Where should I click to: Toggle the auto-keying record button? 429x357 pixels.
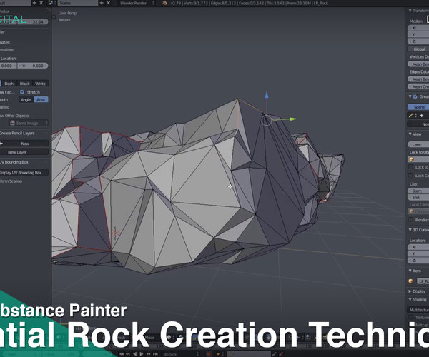pos(209,354)
